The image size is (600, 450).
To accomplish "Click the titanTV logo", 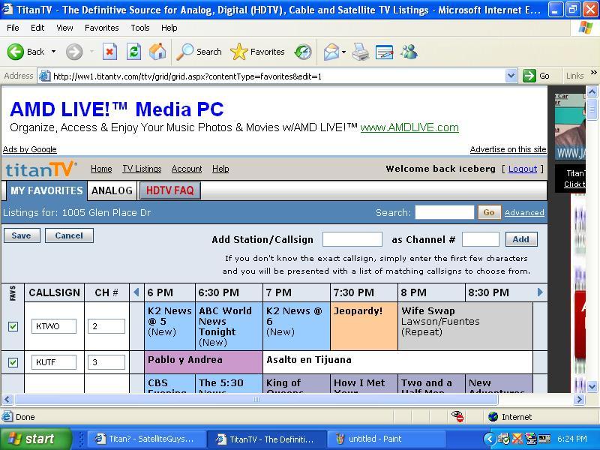I will (x=41, y=169).
